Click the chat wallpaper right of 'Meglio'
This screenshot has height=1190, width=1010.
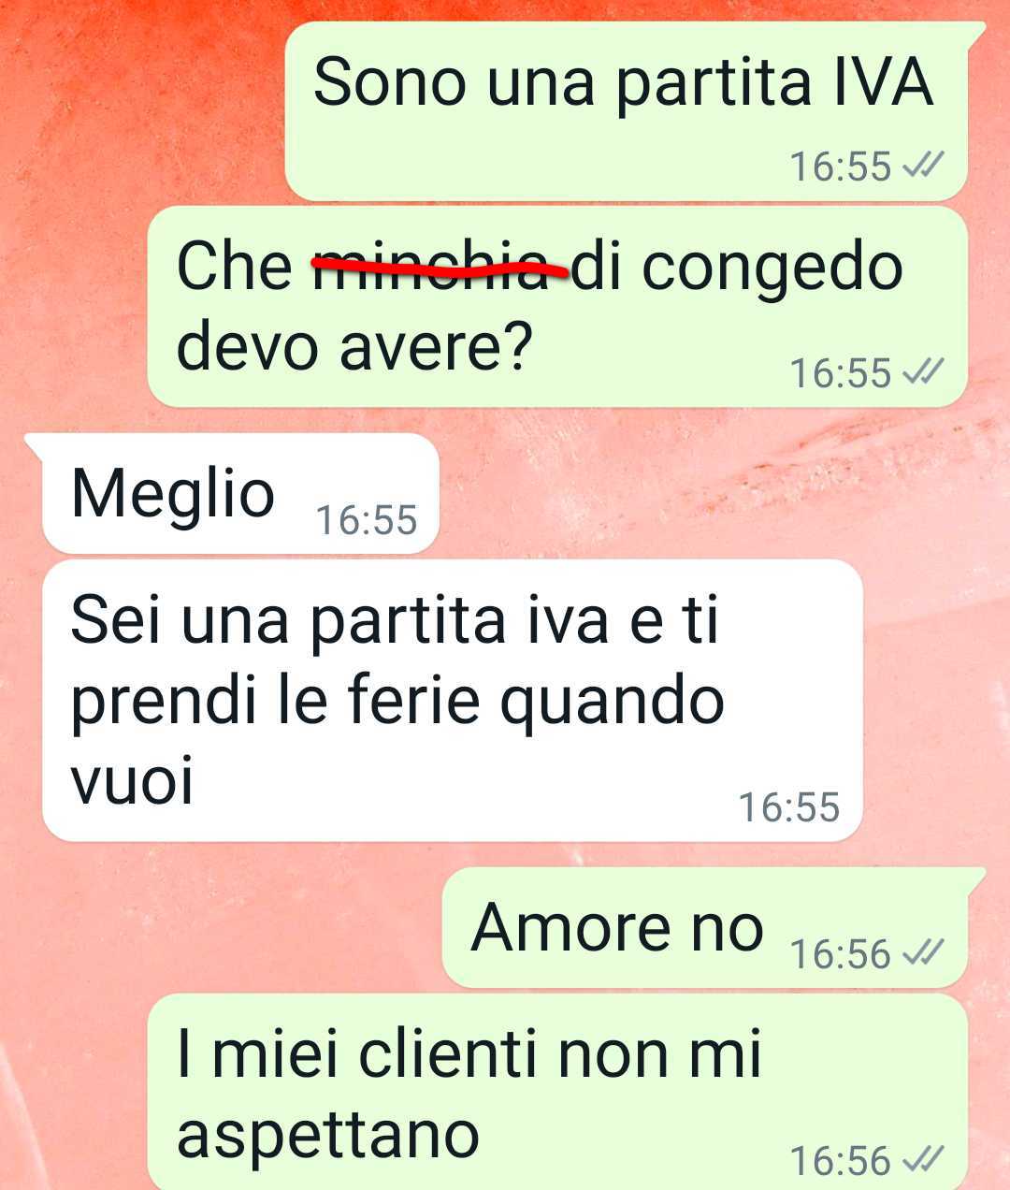click(x=711, y=493)
